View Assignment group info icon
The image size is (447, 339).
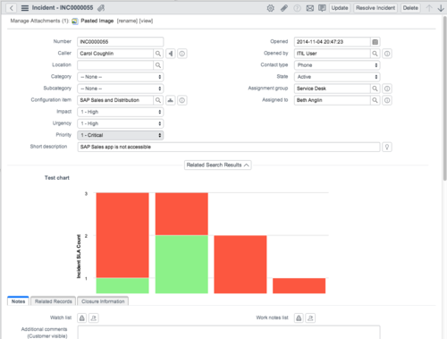click(x=387, y=89)
